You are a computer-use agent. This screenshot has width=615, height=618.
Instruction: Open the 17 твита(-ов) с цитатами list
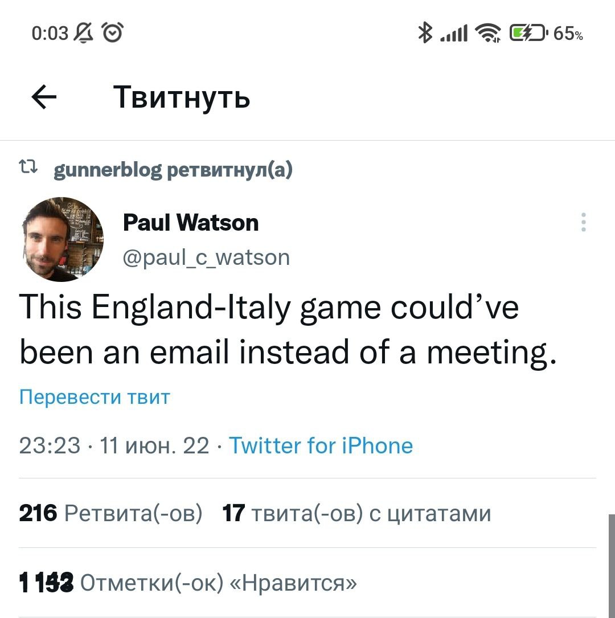click(356, 513)
